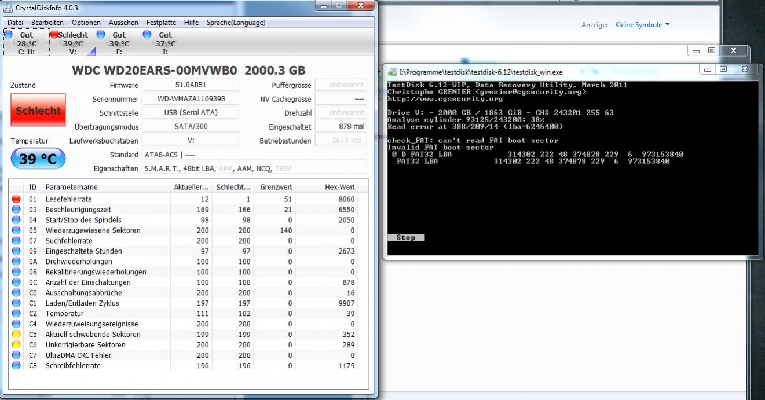This screenshot has height=400, width=765.
Task: Click the Firmware field 51.0AB51
Action: click(191, 85)
